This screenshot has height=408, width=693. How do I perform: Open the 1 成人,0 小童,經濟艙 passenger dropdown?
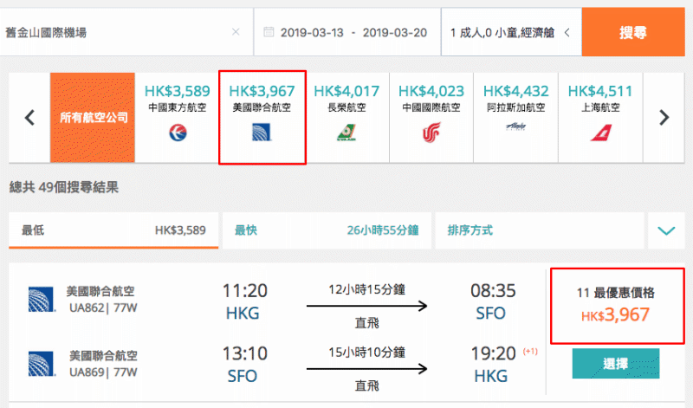pyautogui.click(x=511, y=32)
